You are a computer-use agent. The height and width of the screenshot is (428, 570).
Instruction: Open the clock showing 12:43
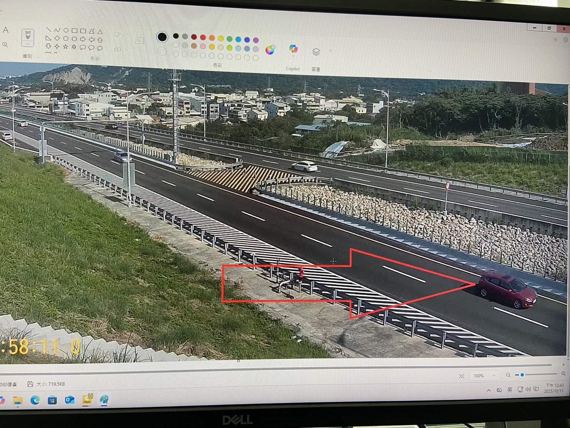coord(554,388)
